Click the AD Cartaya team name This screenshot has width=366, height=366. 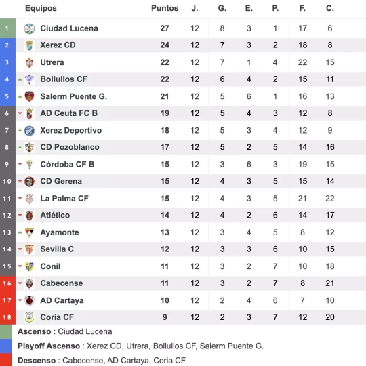click(x=62, y=300)
